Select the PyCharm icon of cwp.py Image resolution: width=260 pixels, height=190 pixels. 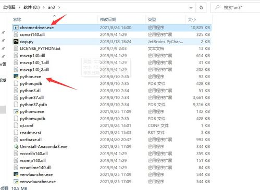(x=16, y=41)
